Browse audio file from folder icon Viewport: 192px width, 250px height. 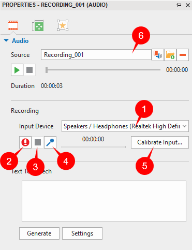click(x=170, y=55)
